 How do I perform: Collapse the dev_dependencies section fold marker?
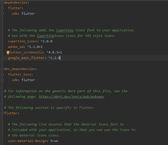point(2,69)
